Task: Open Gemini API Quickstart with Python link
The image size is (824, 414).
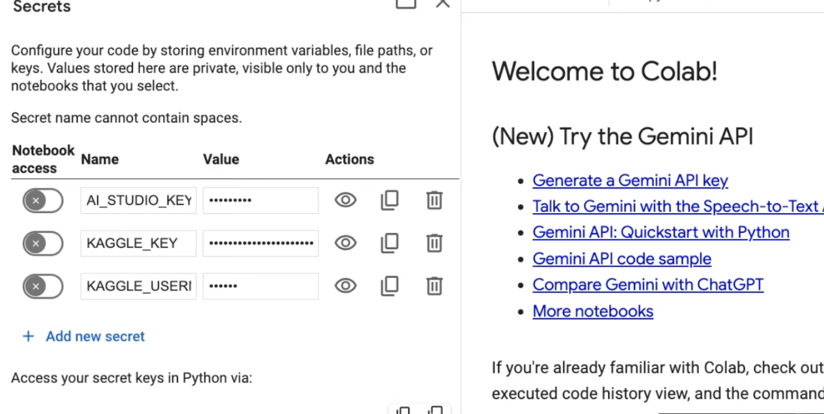Action: pyautogui.click(x=661, y=232)
